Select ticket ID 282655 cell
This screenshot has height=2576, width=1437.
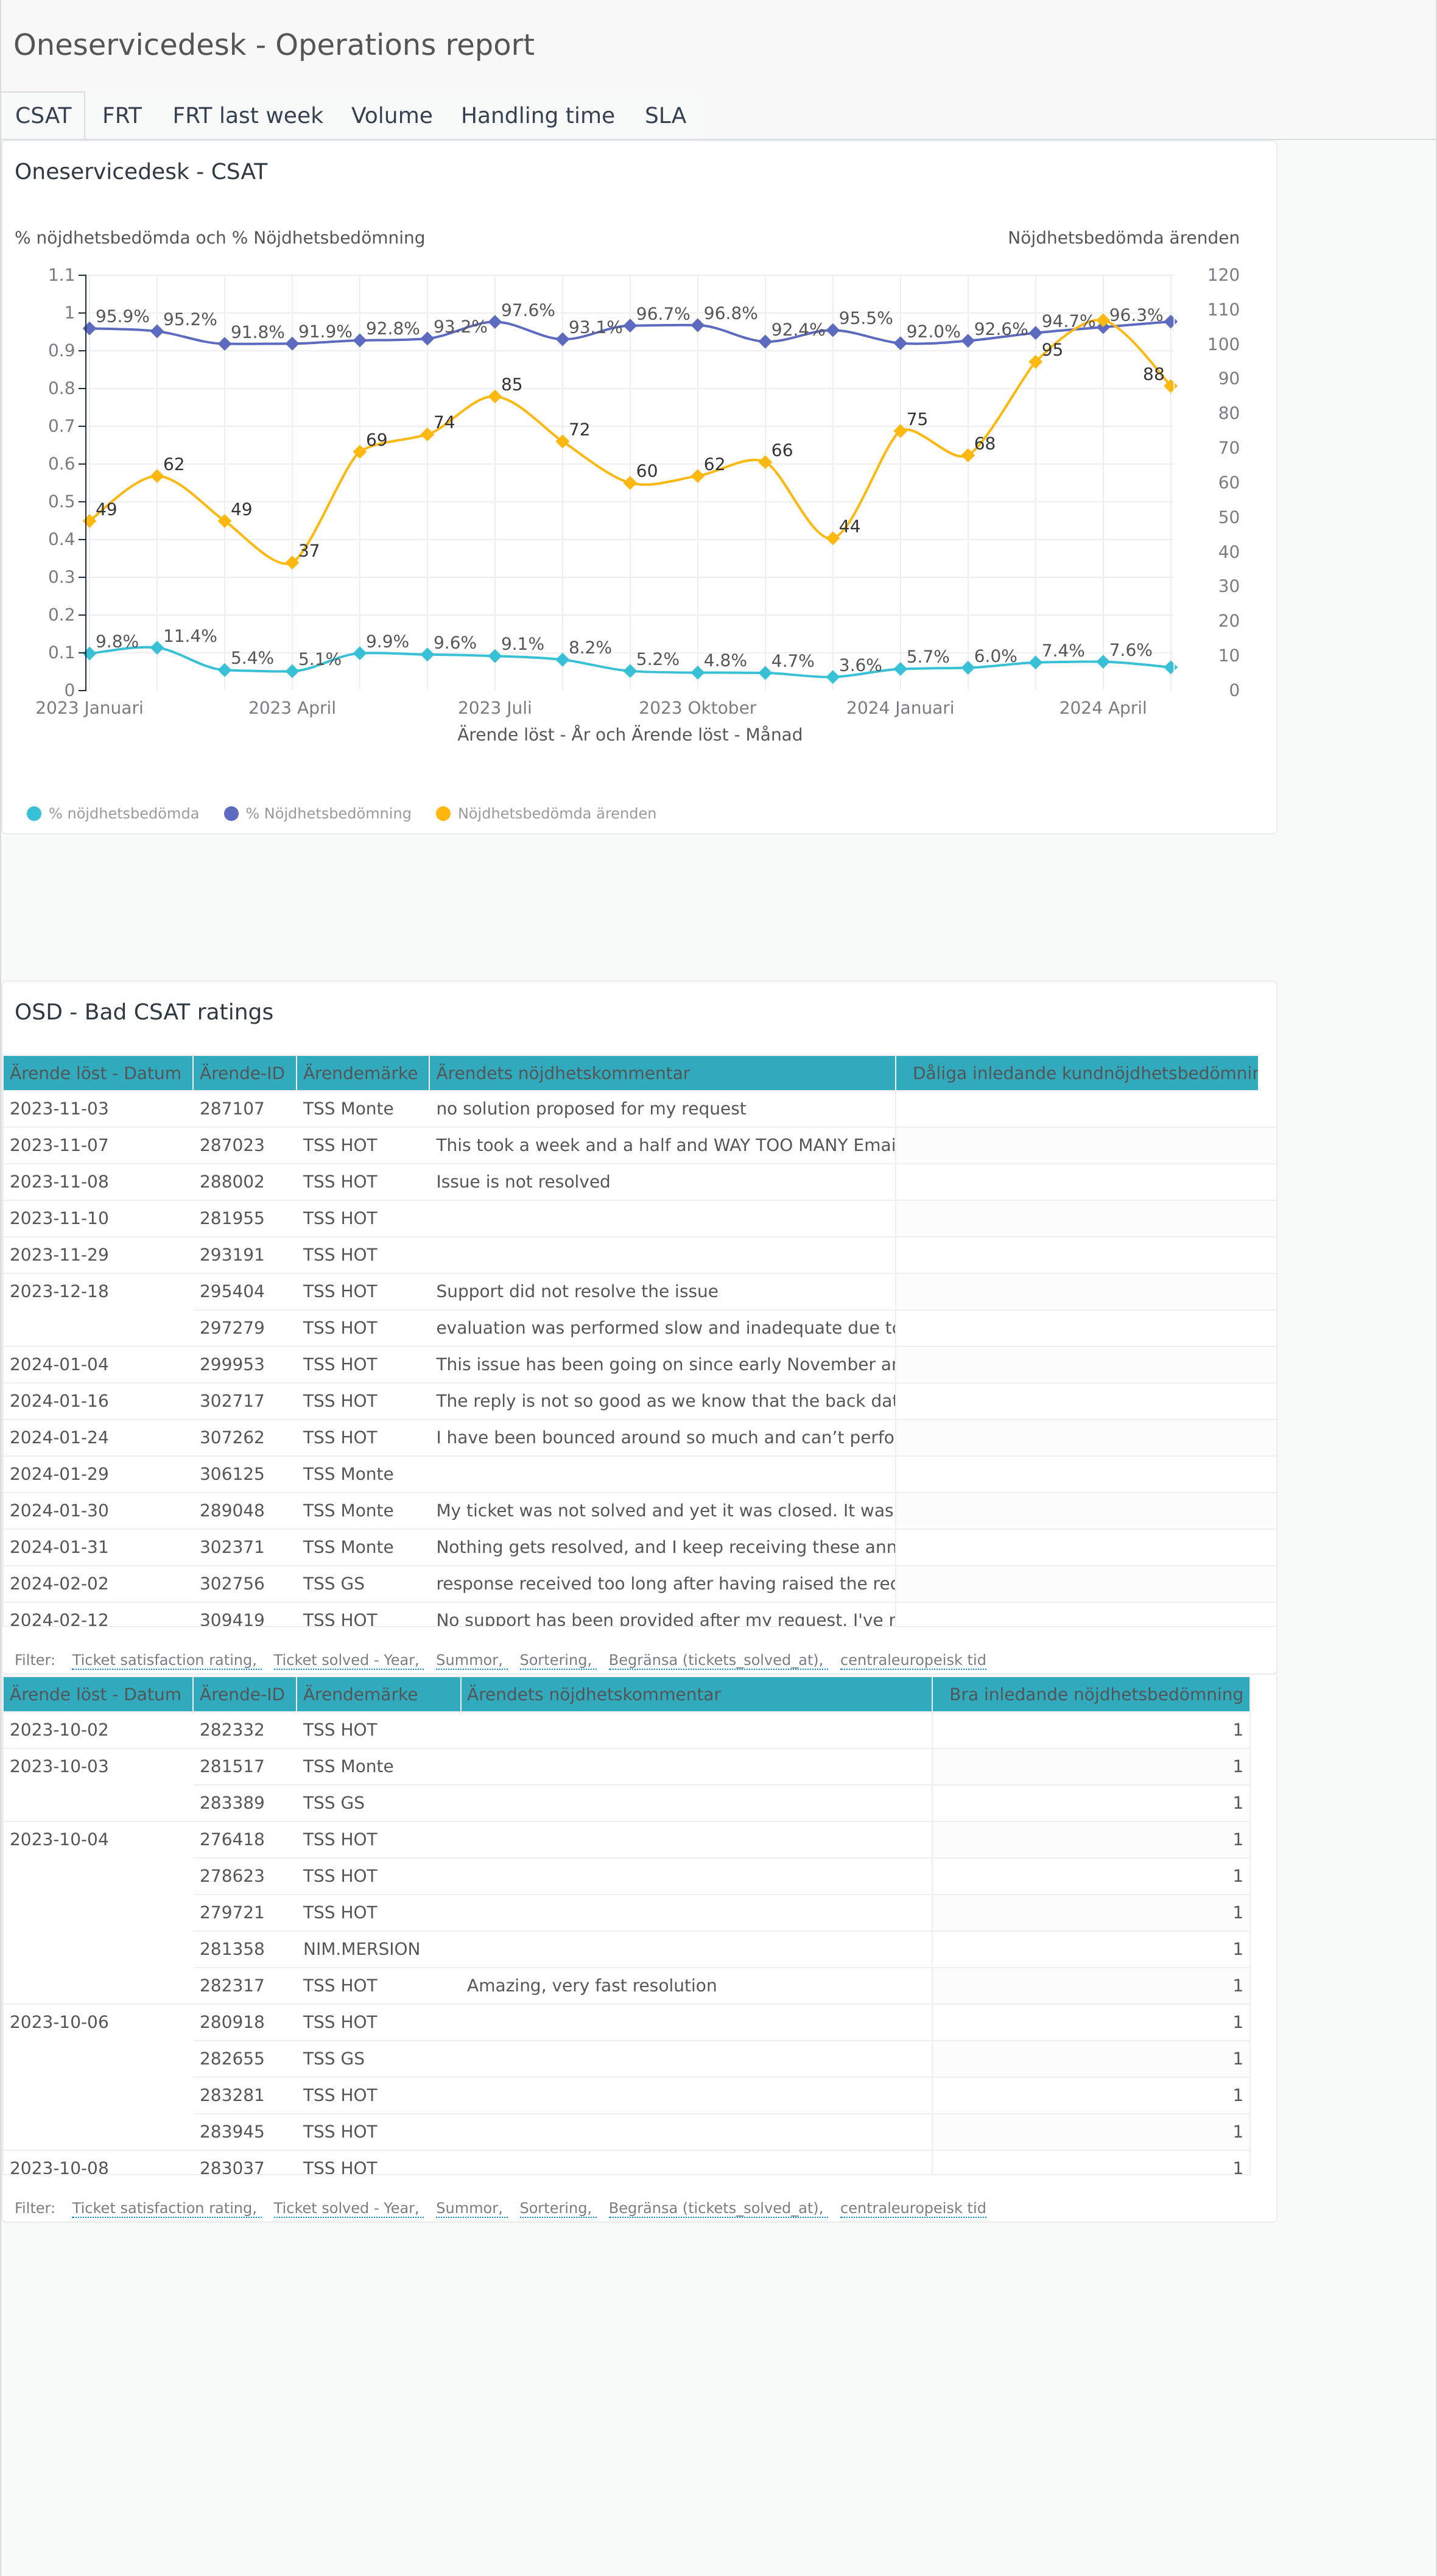point(244,2059)
